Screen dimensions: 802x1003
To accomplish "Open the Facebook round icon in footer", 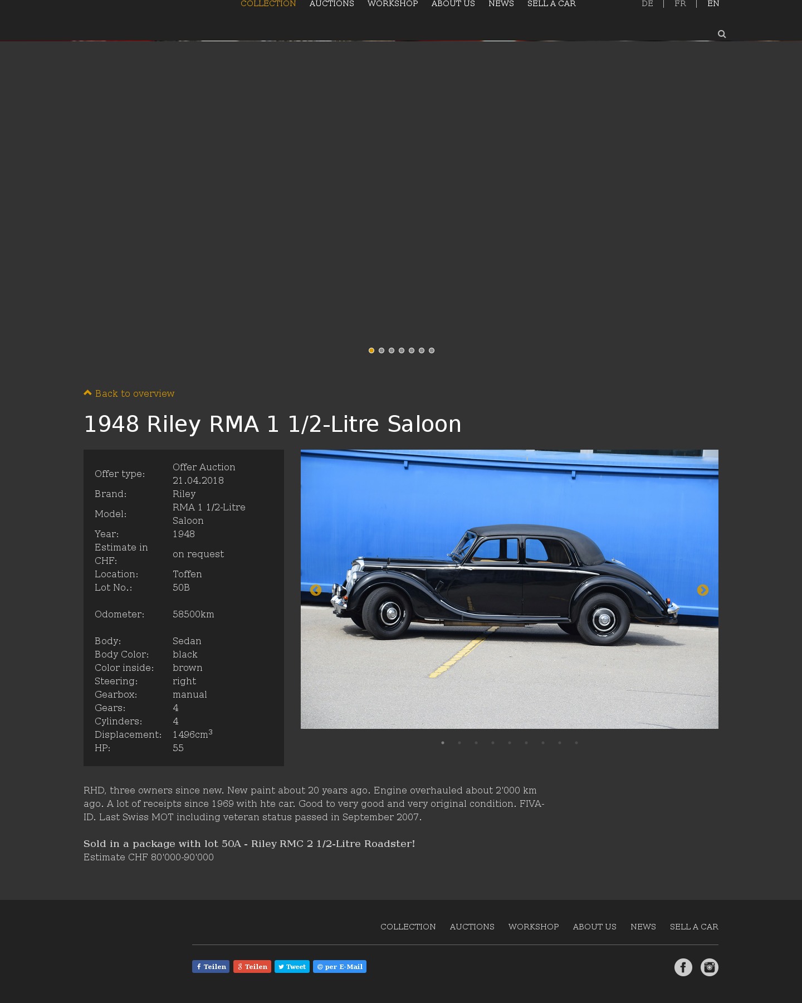I will [683, 967].
